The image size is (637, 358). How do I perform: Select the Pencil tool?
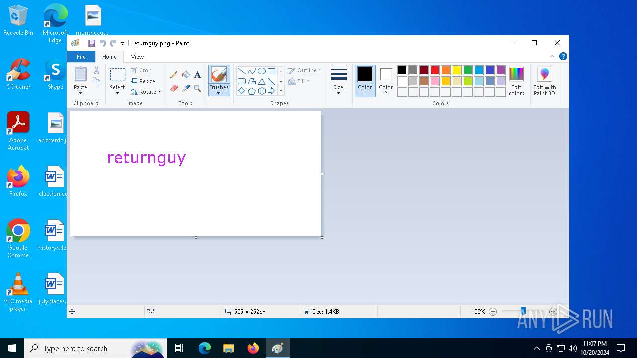[174, 75]
